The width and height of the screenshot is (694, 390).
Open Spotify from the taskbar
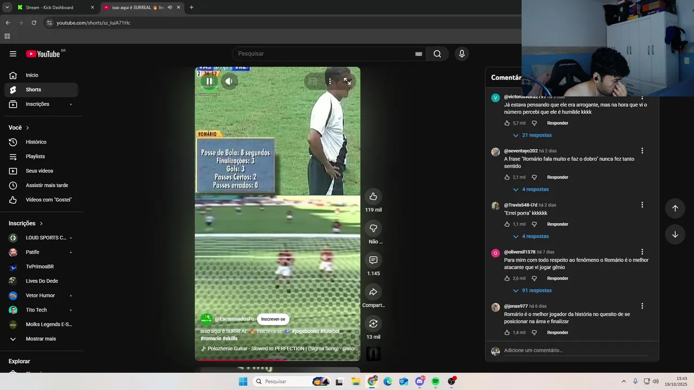pyautogui.click(x=435, y=381)
